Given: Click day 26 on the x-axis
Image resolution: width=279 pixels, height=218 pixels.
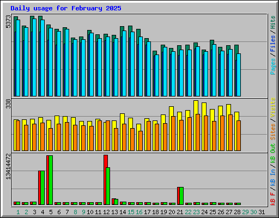Looking at the screenshot, I should (221, 212).
